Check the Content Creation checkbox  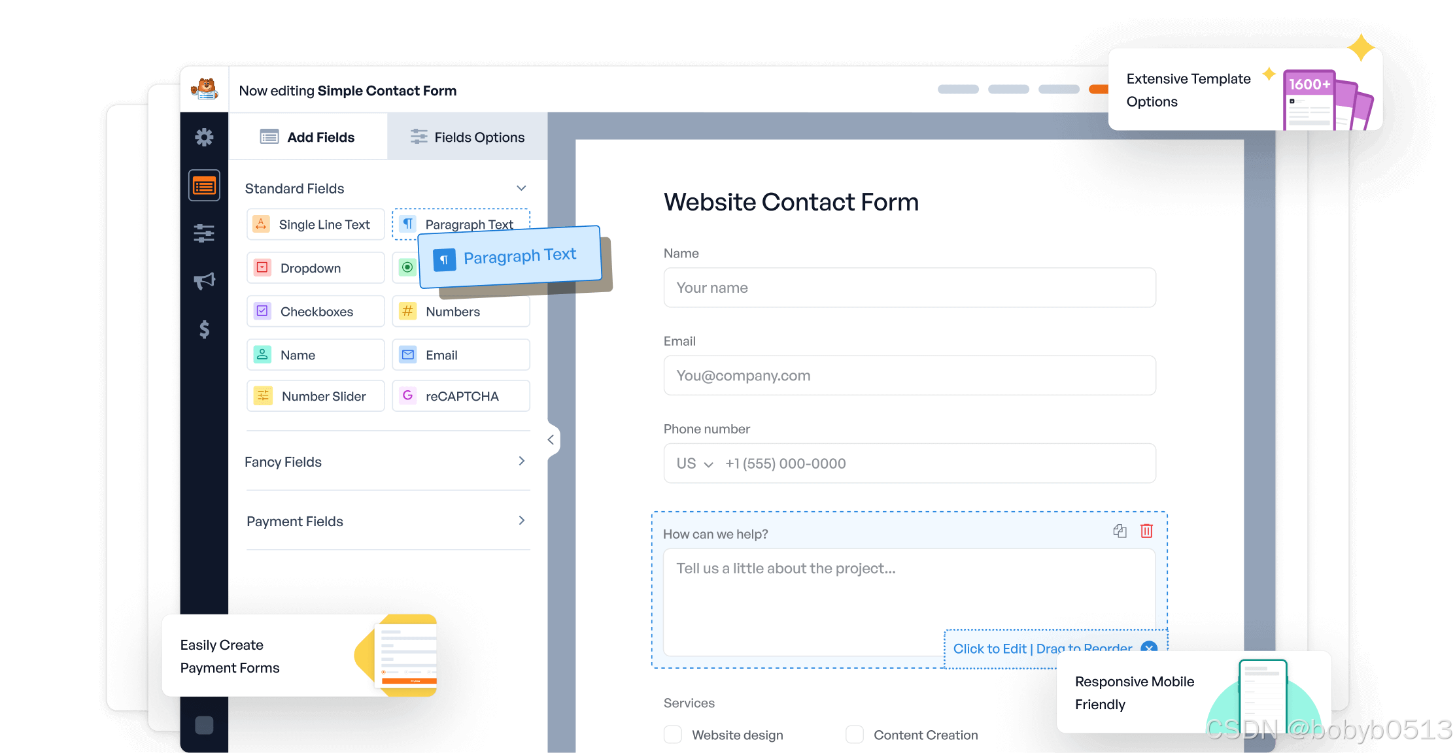[854, 735]
